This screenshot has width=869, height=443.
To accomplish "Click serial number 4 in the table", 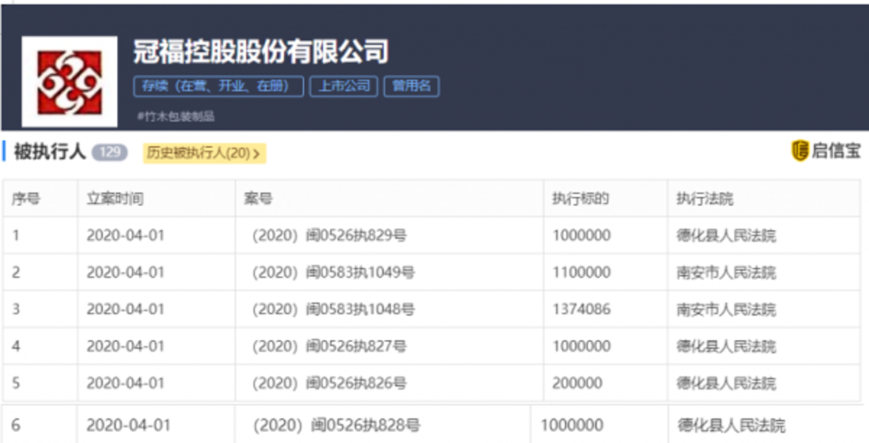I will coord(16,346).
